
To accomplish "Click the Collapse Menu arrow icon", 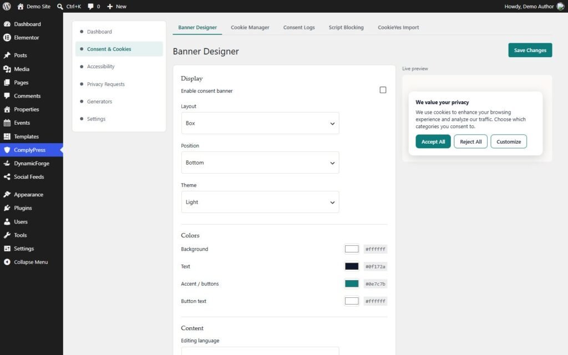I will (7, 262).
